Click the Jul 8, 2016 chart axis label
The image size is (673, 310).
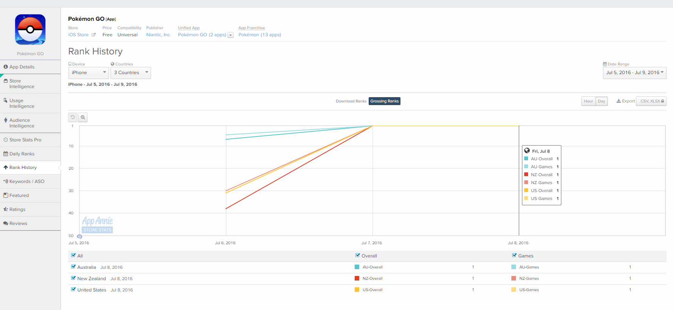[518, 243]
